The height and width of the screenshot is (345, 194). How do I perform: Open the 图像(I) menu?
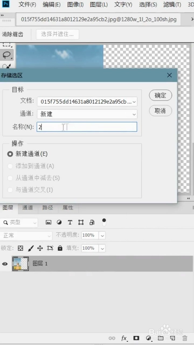[75, 5]
